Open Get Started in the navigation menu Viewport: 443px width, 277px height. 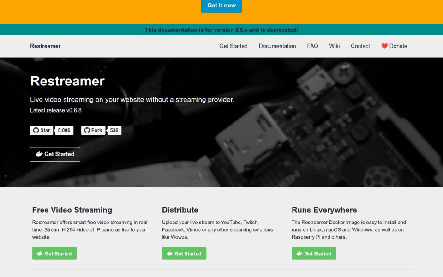[233, 46]
